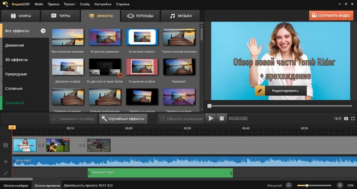Open the Правка menu

pyautogui.click(x=54, y=4)
